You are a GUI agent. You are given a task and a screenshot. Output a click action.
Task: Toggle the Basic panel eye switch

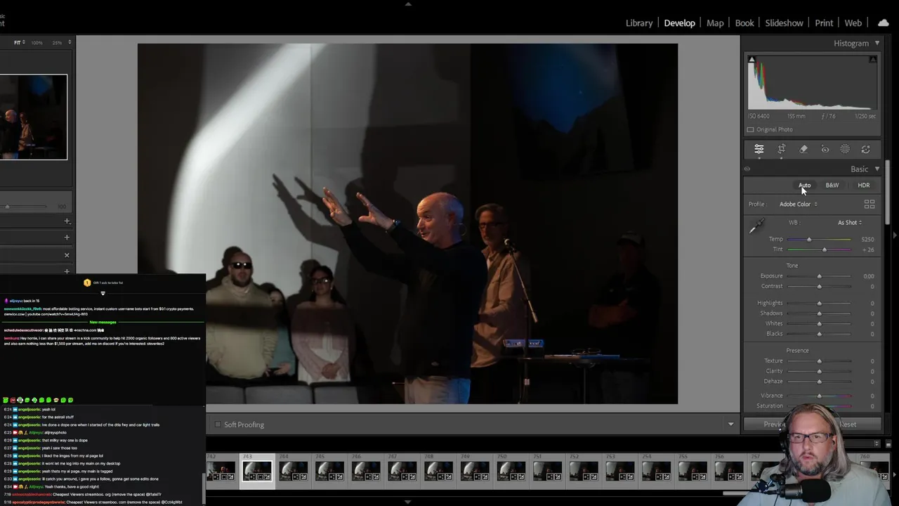tap(747, 169)
